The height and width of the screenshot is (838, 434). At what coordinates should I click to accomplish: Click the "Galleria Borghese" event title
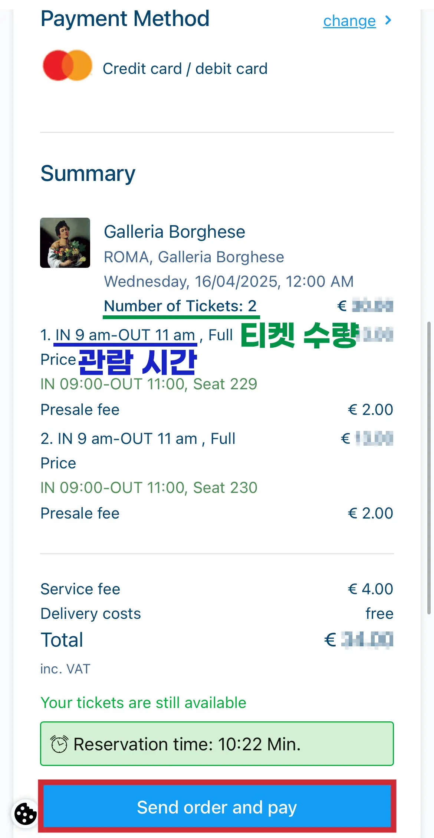[174, 232]
